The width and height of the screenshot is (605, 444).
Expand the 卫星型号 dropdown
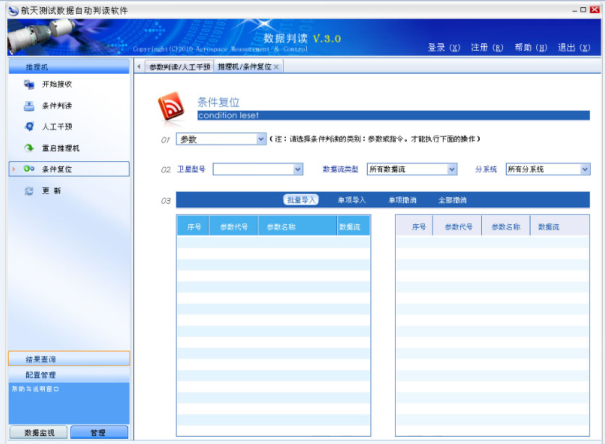297,168
